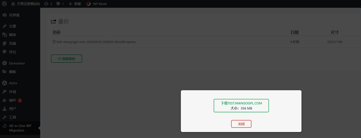Open the Astra theme menu
The image size is (361, 138).
(x=20, y=83)
